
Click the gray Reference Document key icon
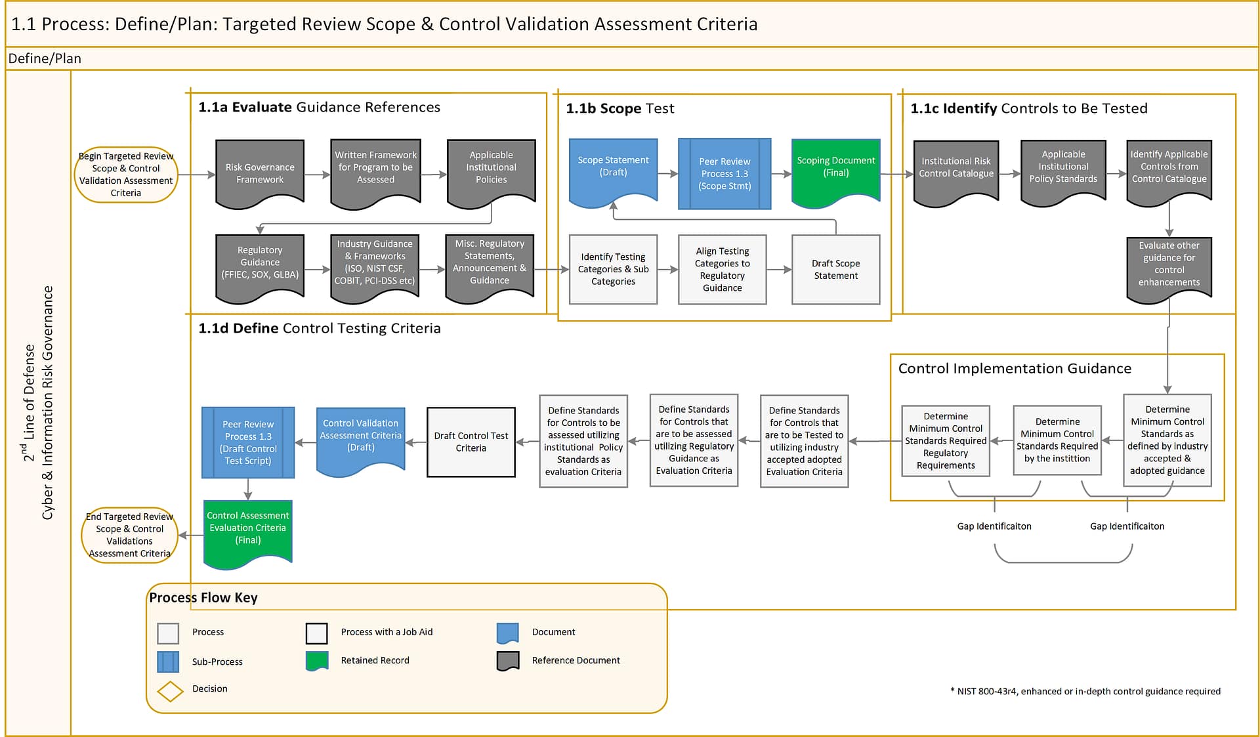508,661
